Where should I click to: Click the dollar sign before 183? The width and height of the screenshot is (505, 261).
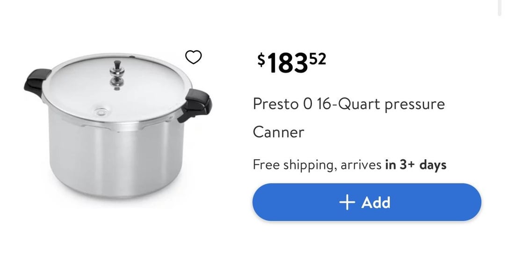[261, 60]
